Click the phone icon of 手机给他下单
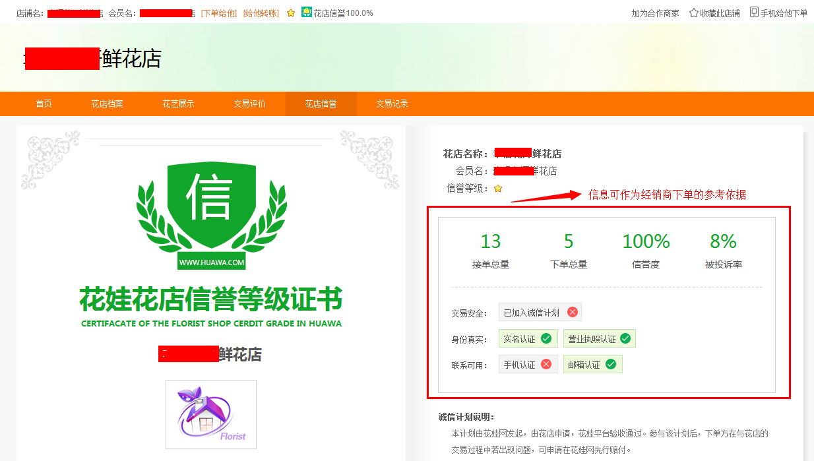The width and height of the screenshot is (814, 461). [x=754, y=12]
